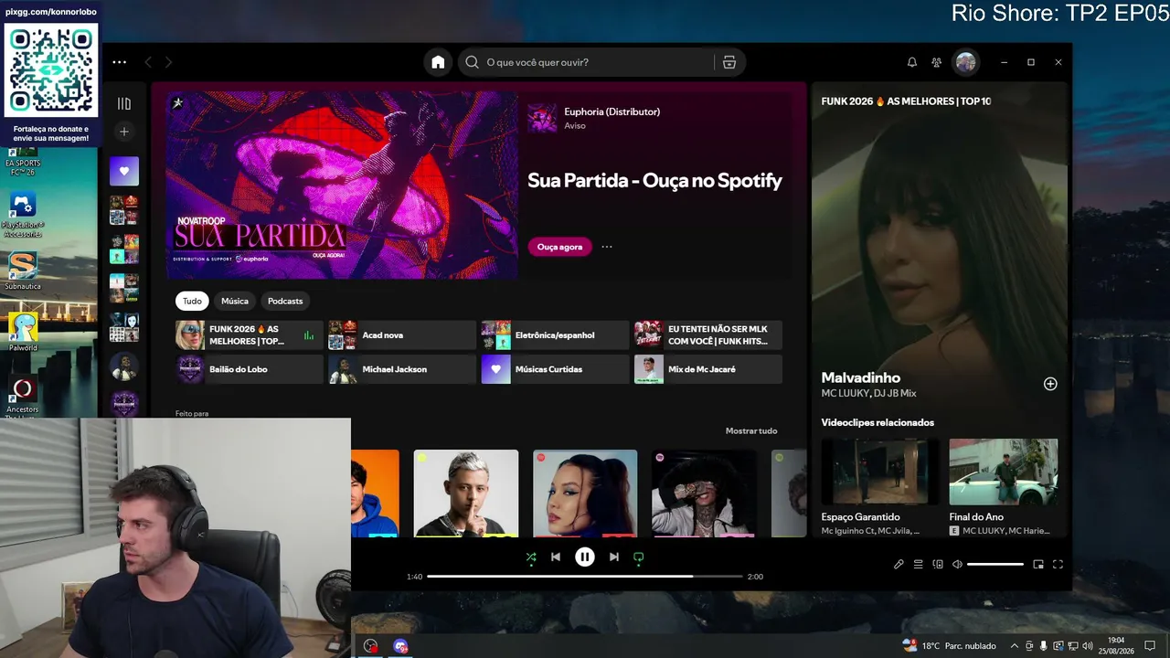The height and width of the screenshot is (658, 1170).
Task: Select the Tudo filter chip
Action: coord(192,301)
